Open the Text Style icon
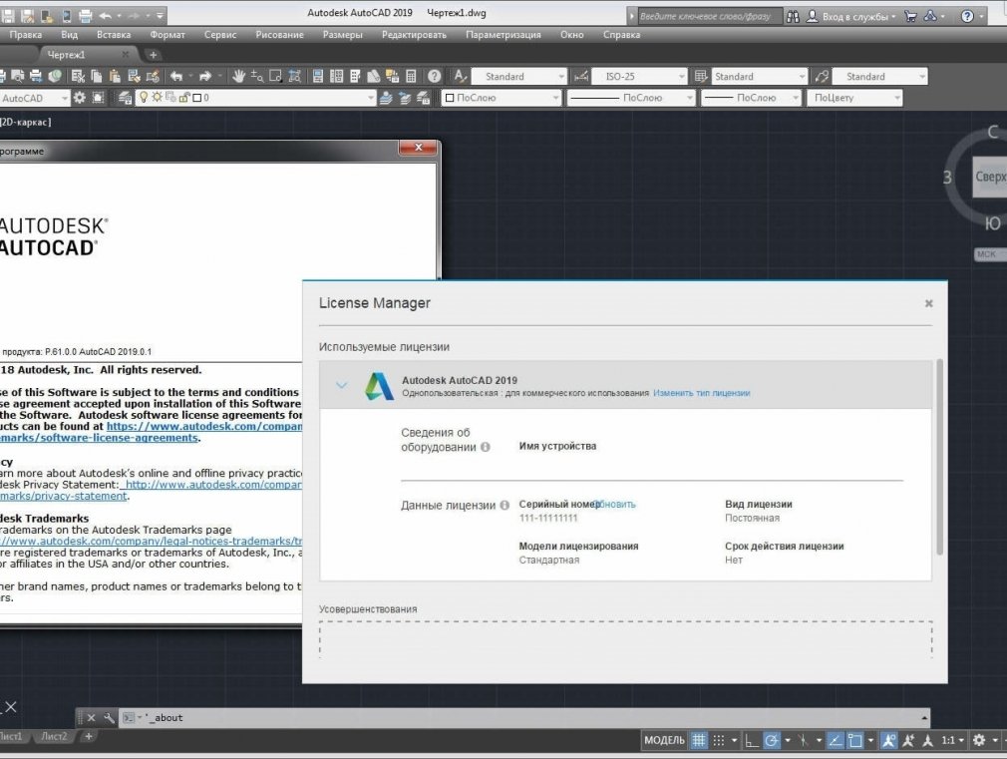This screenshot has width=1007, height=759. [460, 76]
